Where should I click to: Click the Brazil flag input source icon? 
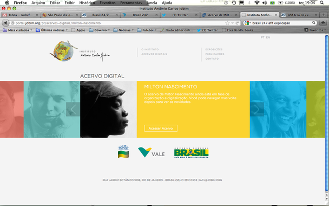[x=272, y=3]
